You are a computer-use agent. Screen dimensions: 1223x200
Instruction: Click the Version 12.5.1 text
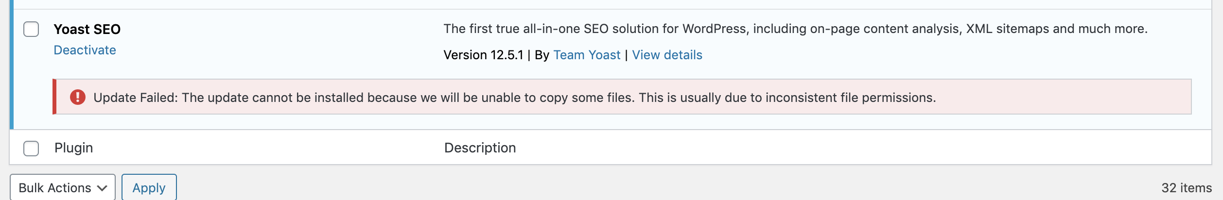point(483,55)
